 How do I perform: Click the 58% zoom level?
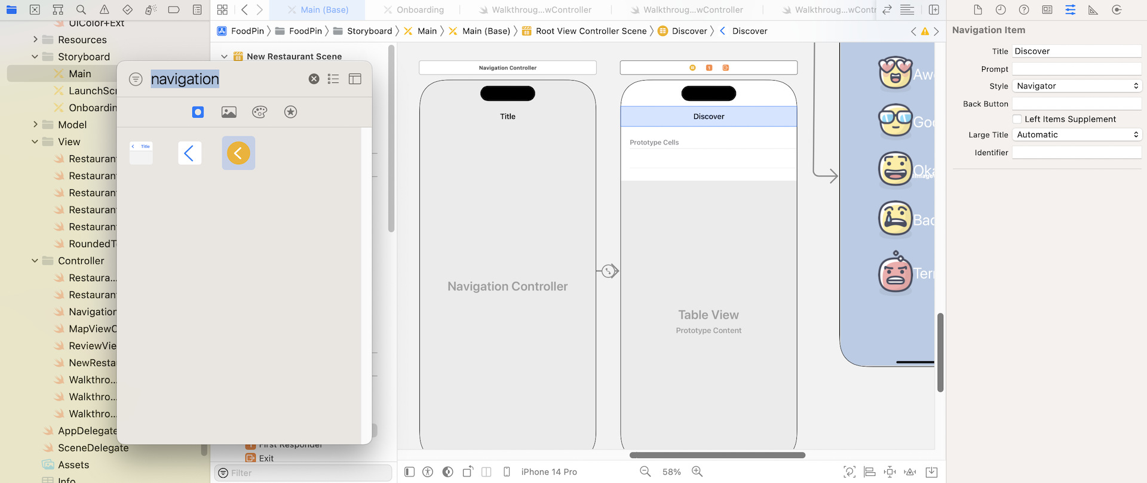coord(671,472)
